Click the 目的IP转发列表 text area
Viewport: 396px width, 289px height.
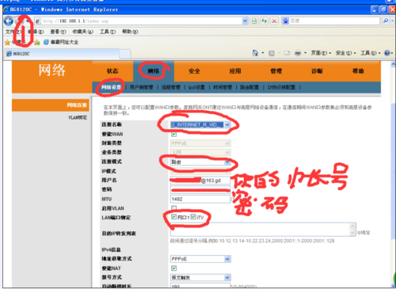click(x=263, y=230)
